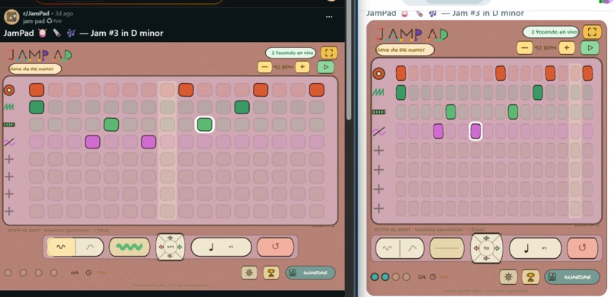Click the r/JamPad community avatar icon
614x297 pixels.
click(11, 17)
